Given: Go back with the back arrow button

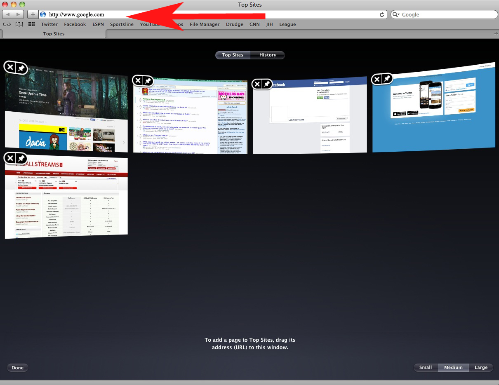Looking at the screenshot, I should (8, 14).
